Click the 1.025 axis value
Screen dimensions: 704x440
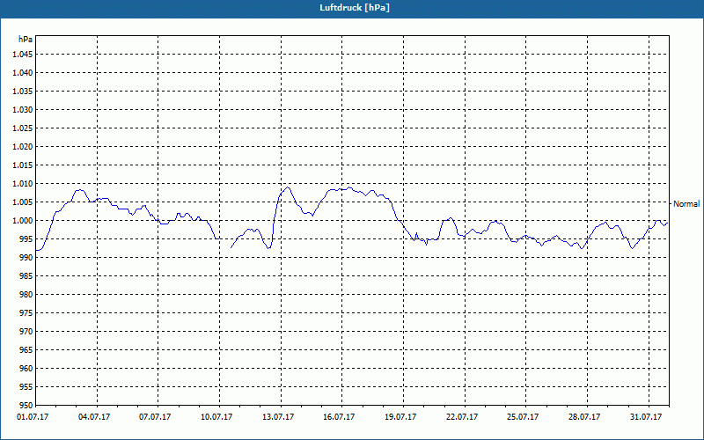pos(24,128)
